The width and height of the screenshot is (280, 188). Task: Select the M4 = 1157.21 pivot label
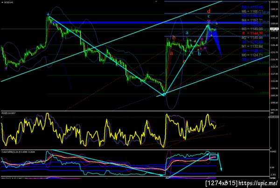click(252, 20)
